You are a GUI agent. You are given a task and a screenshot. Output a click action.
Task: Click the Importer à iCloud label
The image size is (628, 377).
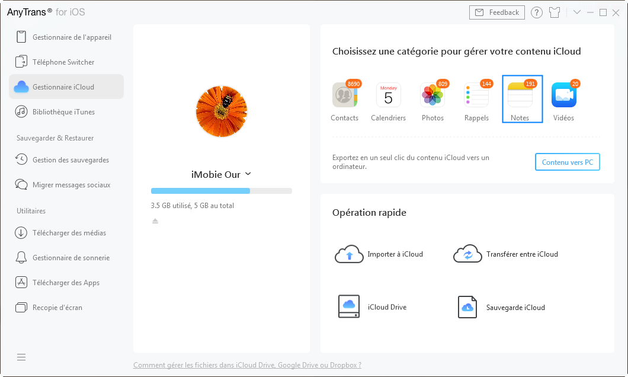coord(395,254)
